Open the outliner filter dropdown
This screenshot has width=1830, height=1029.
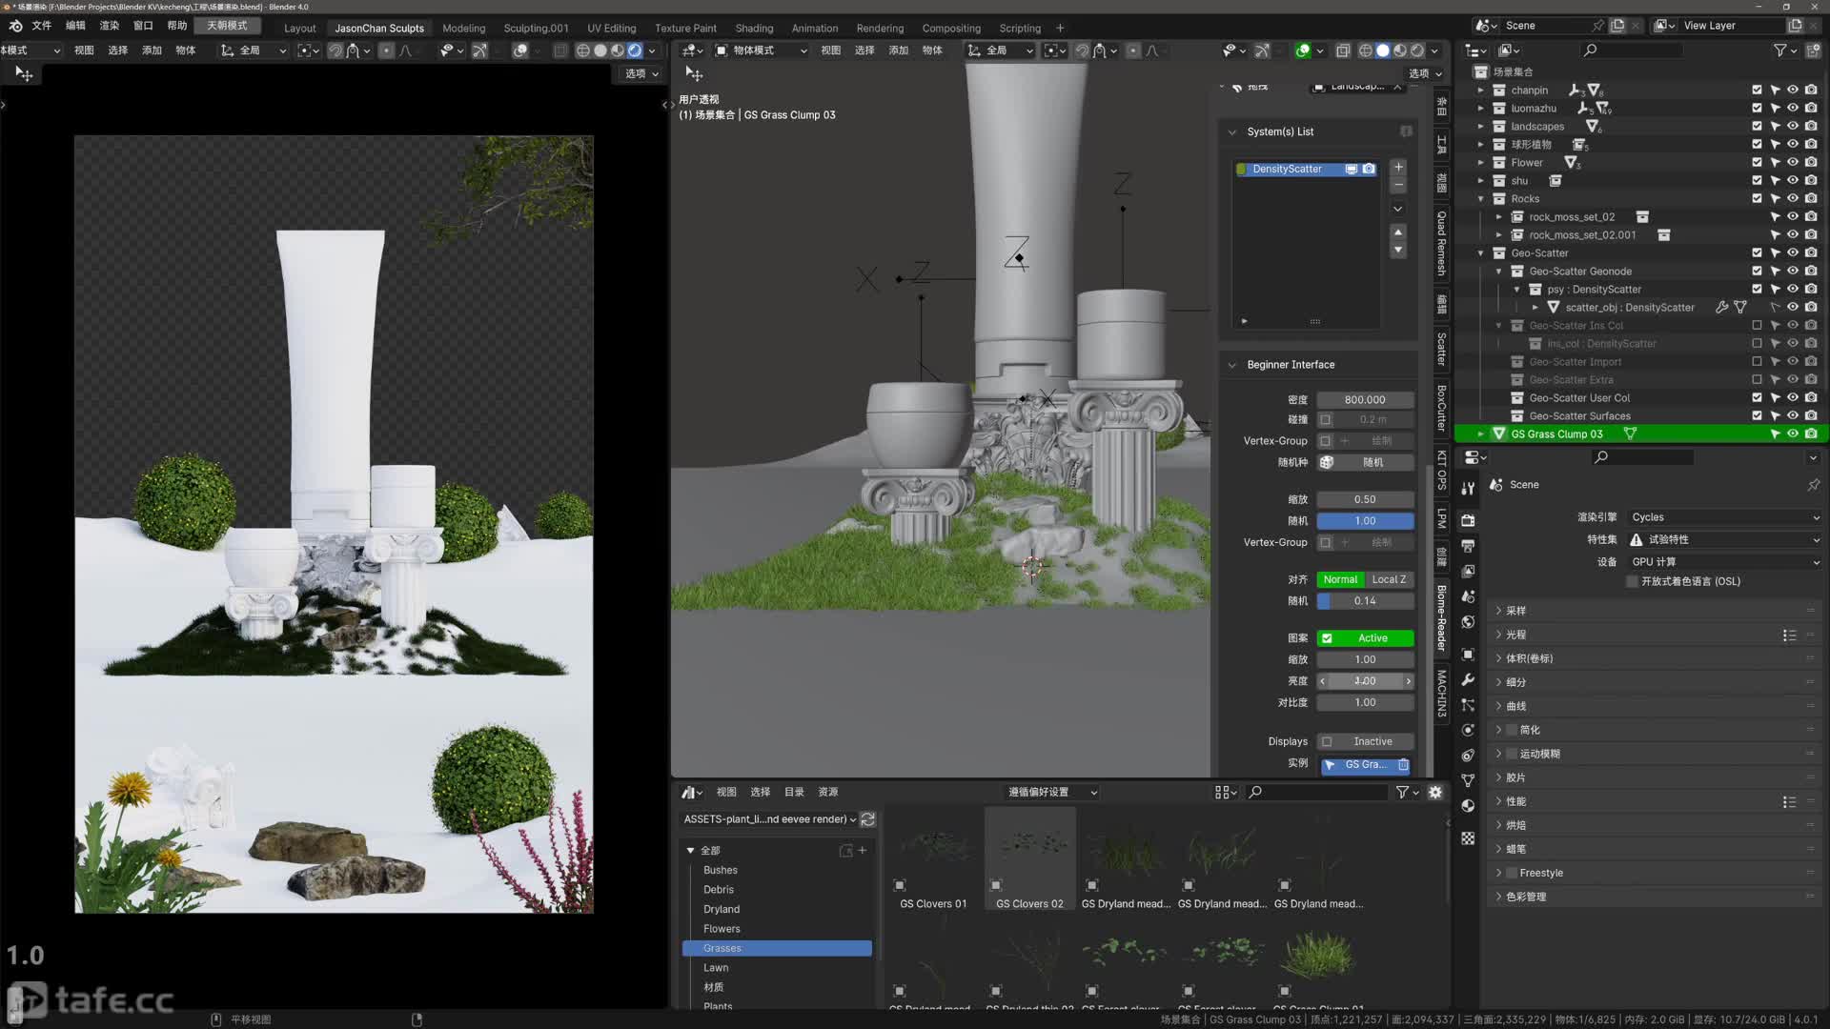pos(1784,50)
